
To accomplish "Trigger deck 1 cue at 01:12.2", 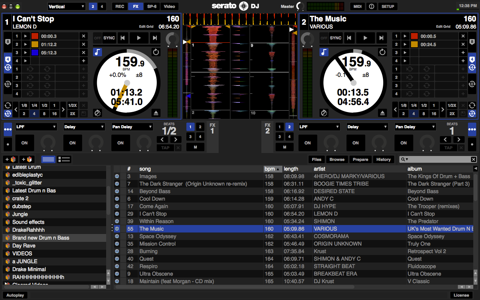I will click(x=25, y=45).
